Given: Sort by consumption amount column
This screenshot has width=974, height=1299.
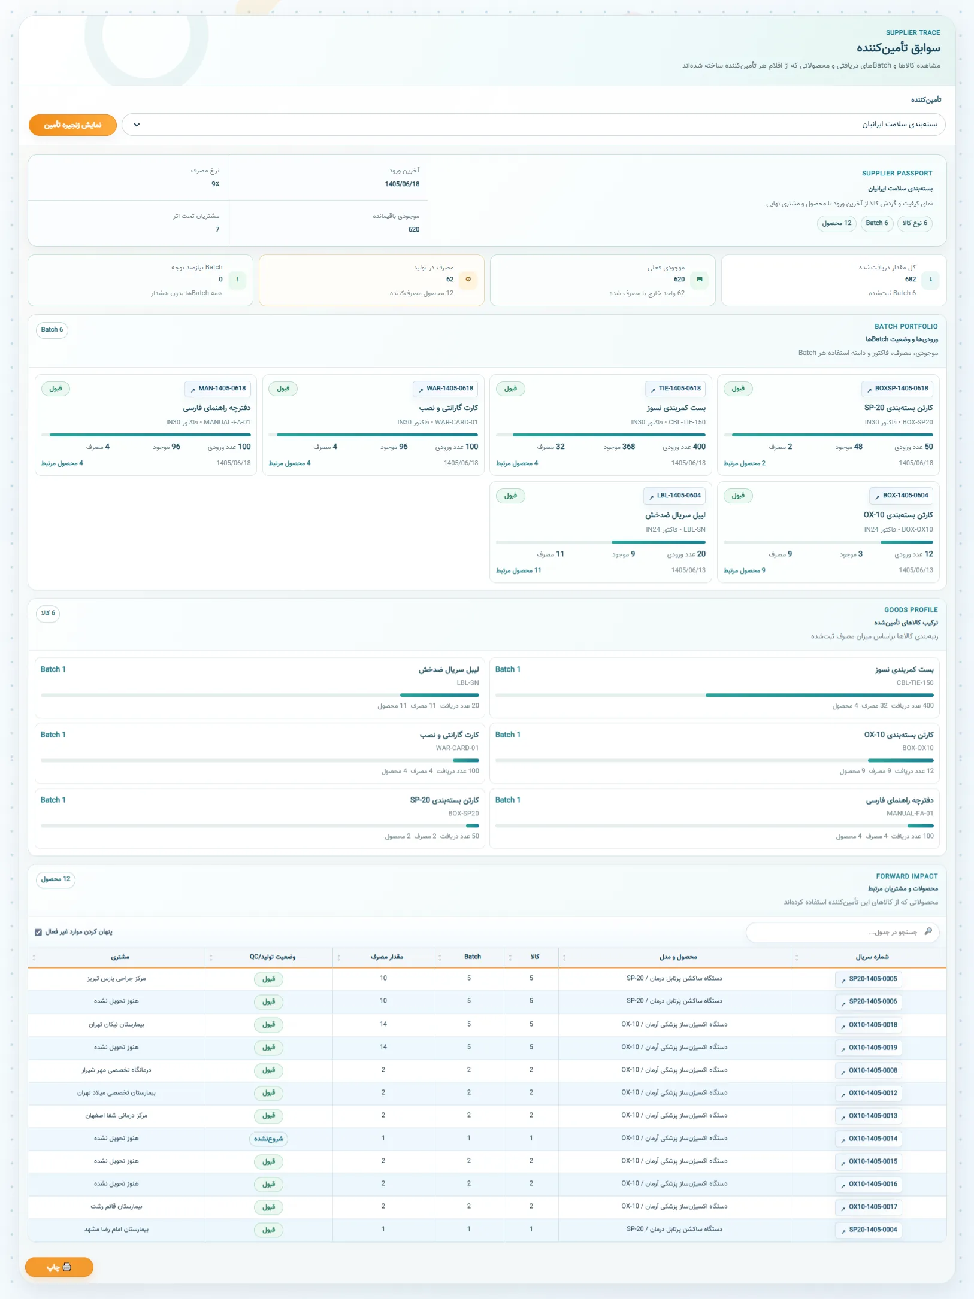Looking at the screenshot, I should [383, 957].
